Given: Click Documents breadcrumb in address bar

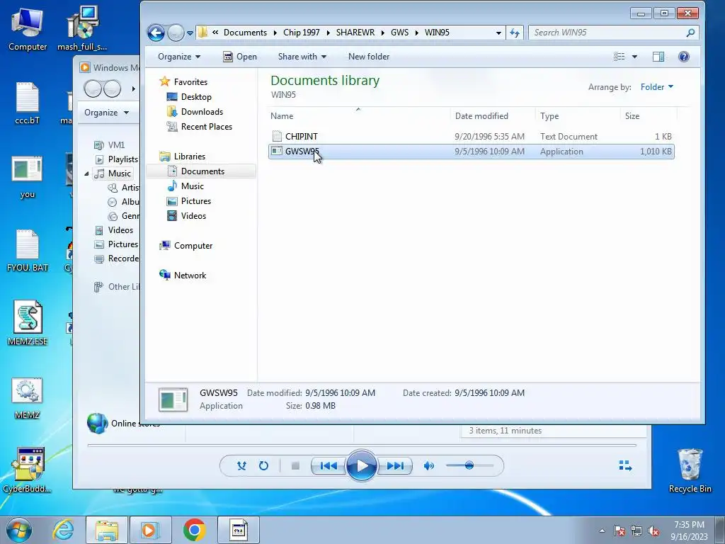Looking at the screenshot, I should [x=245, y=33].
